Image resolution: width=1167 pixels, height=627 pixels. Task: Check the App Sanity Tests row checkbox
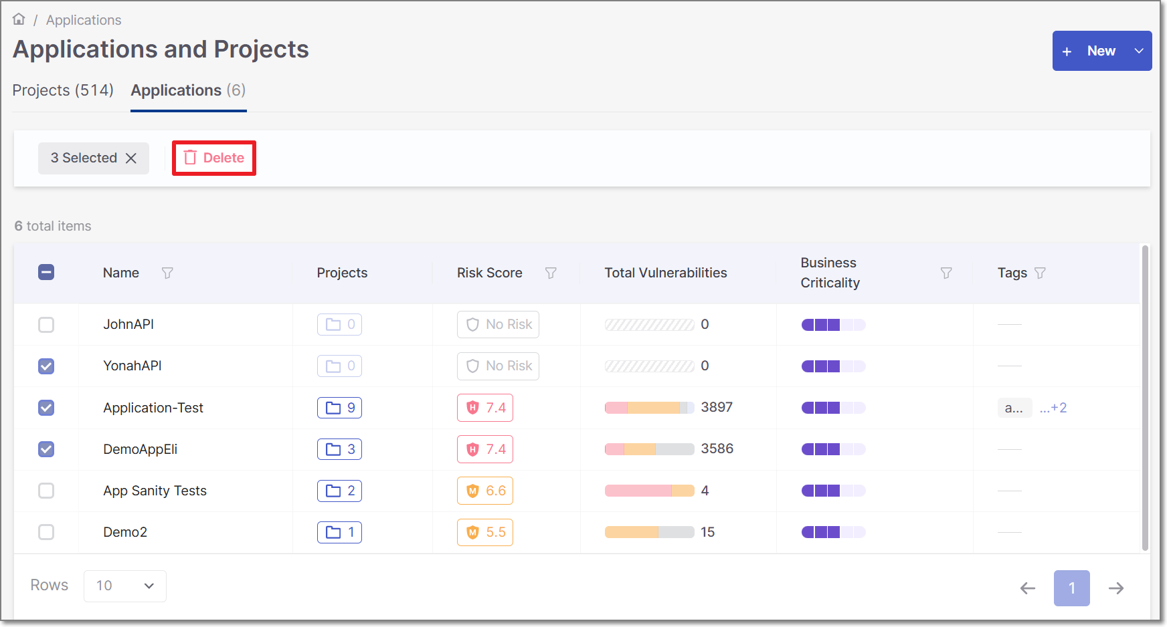pyautogui.click(x=46, y=491)
